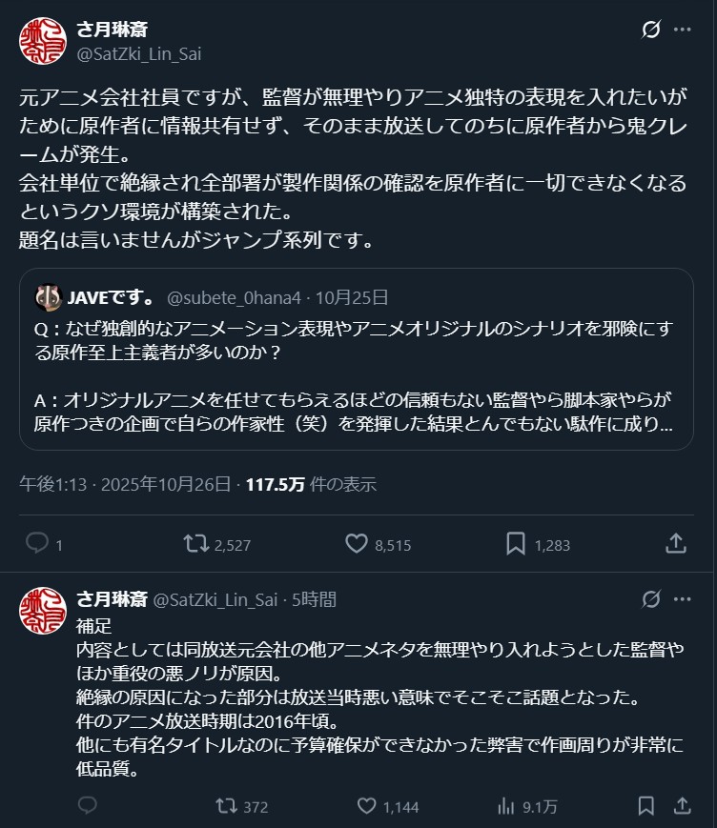Viewport: 717px width, 828px height.
Task: Click the 5時間 timestamp on reply
Action: point(314,599)
